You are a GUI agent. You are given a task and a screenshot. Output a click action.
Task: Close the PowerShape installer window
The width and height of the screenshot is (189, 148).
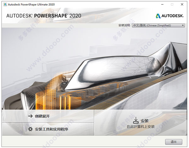point(182,4)
